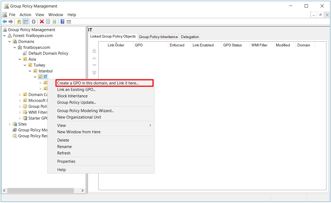Click the red X Delete toolbar icon

point(42,22)
